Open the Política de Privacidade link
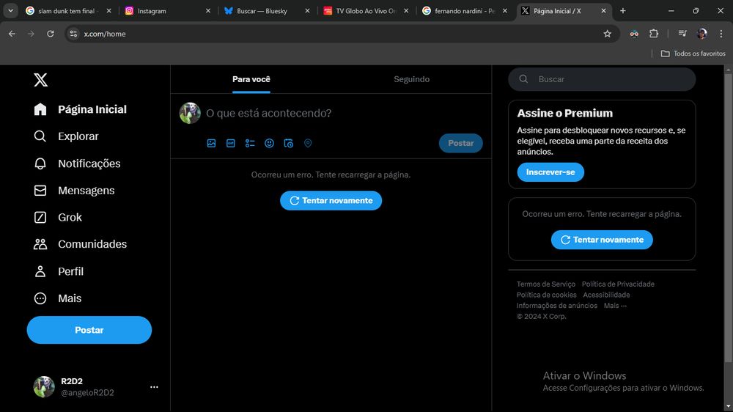Viewport: 733px width, 412px height. pos(617,284)
